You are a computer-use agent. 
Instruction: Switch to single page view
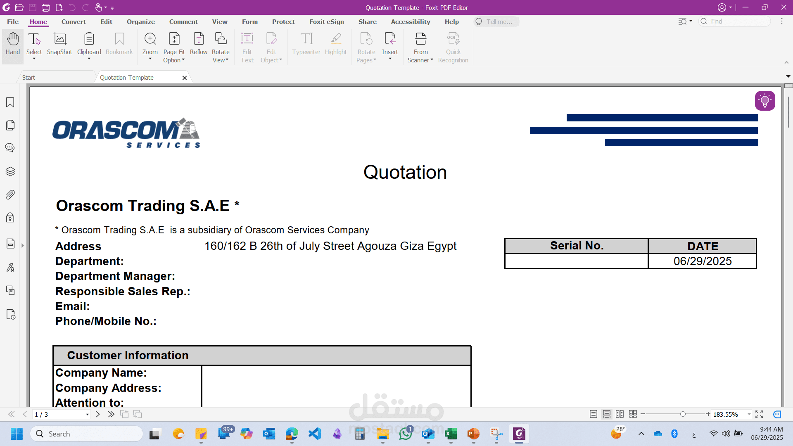594,414
